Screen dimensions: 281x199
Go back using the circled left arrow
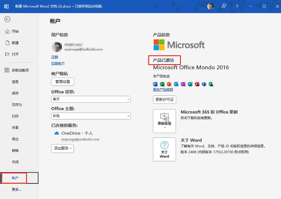pos(7,19)
